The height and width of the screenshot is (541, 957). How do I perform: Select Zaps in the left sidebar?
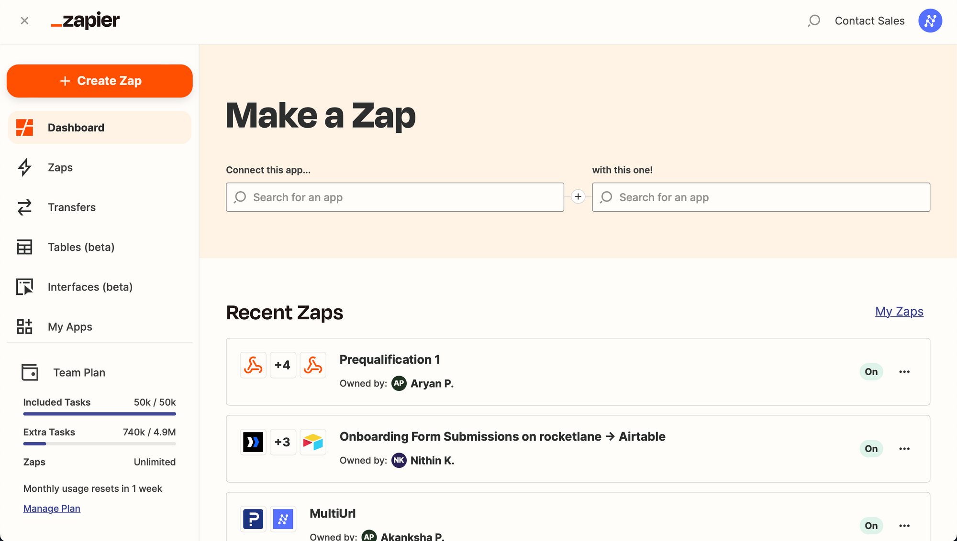(60, 167)
